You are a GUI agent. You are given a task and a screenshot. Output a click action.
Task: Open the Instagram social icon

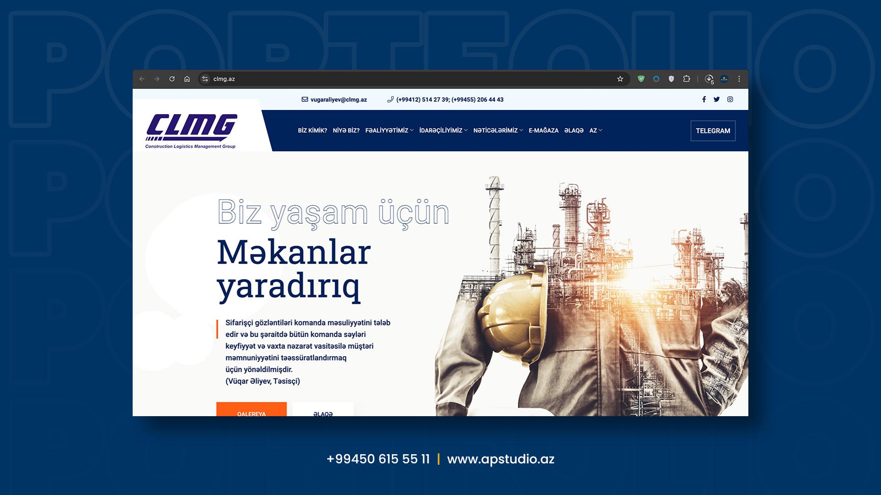(x=730, y=99)
